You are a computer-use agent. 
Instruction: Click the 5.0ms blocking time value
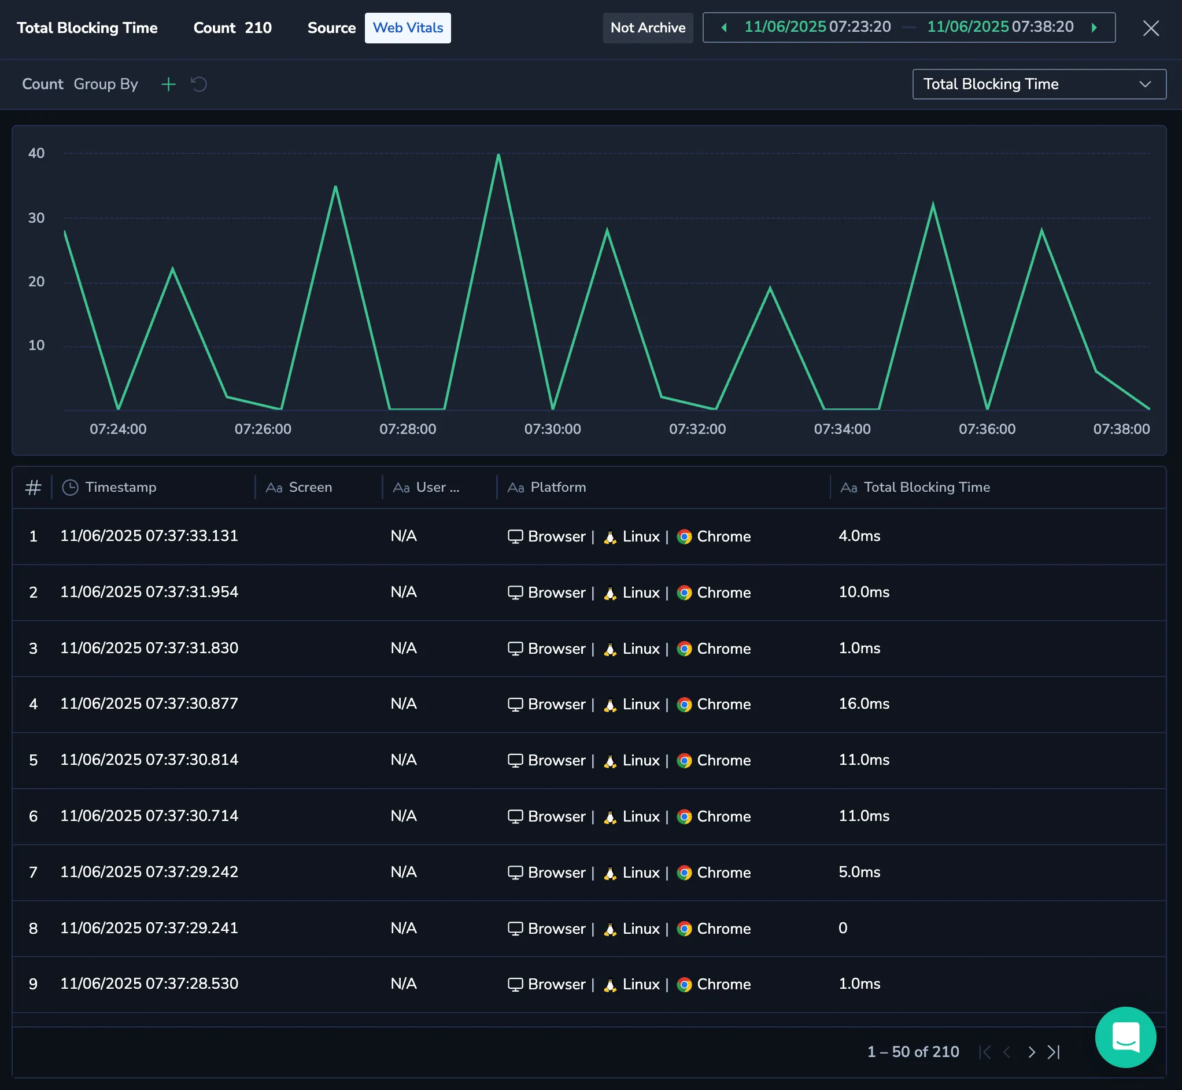click(x=859, y=872)
